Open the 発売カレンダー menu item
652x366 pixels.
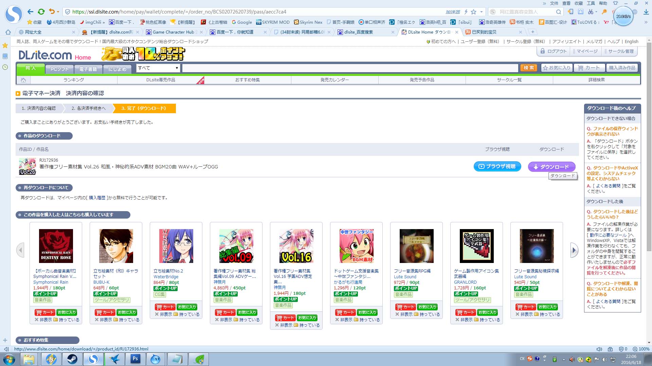tap(334, 80)
